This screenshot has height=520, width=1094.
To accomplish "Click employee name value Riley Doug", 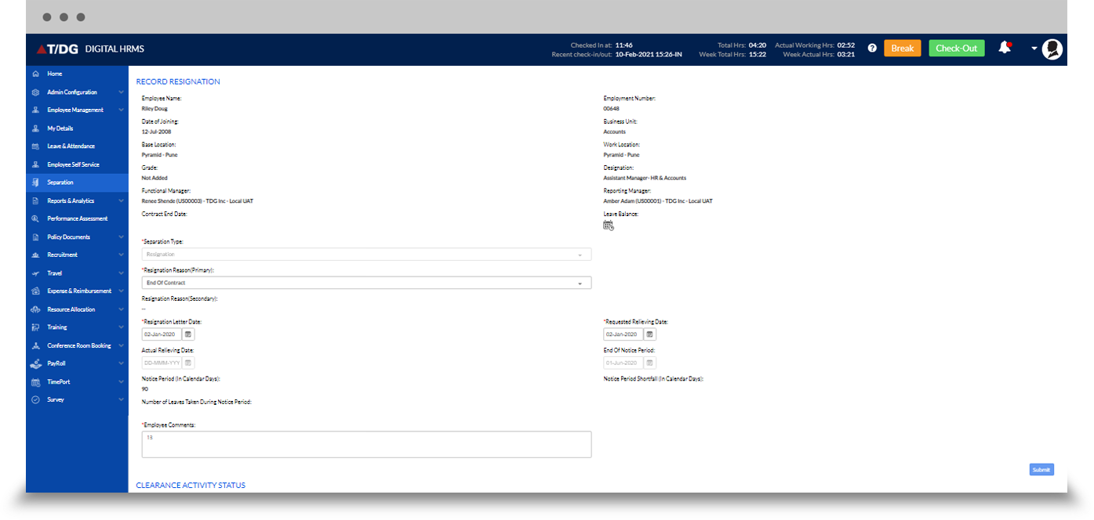I will click(154, 109).
